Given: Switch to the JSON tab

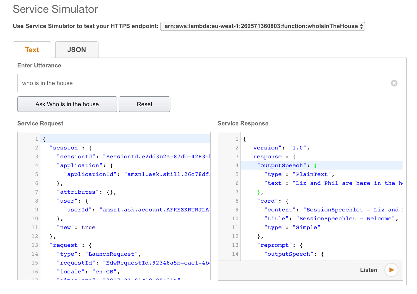Looking at the screenshot, I should click(x=77, y=50).
